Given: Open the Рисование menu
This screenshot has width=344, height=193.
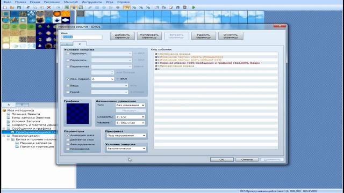Looking at the screenshot, I should click(x=52, y=2).
